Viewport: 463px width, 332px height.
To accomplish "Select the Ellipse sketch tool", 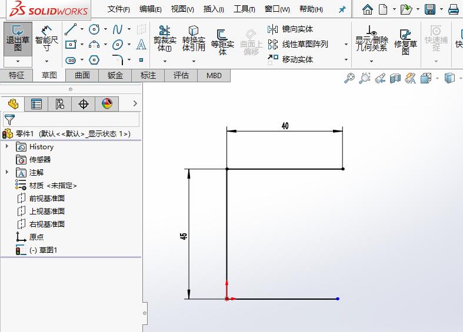I will pos(118,45).
